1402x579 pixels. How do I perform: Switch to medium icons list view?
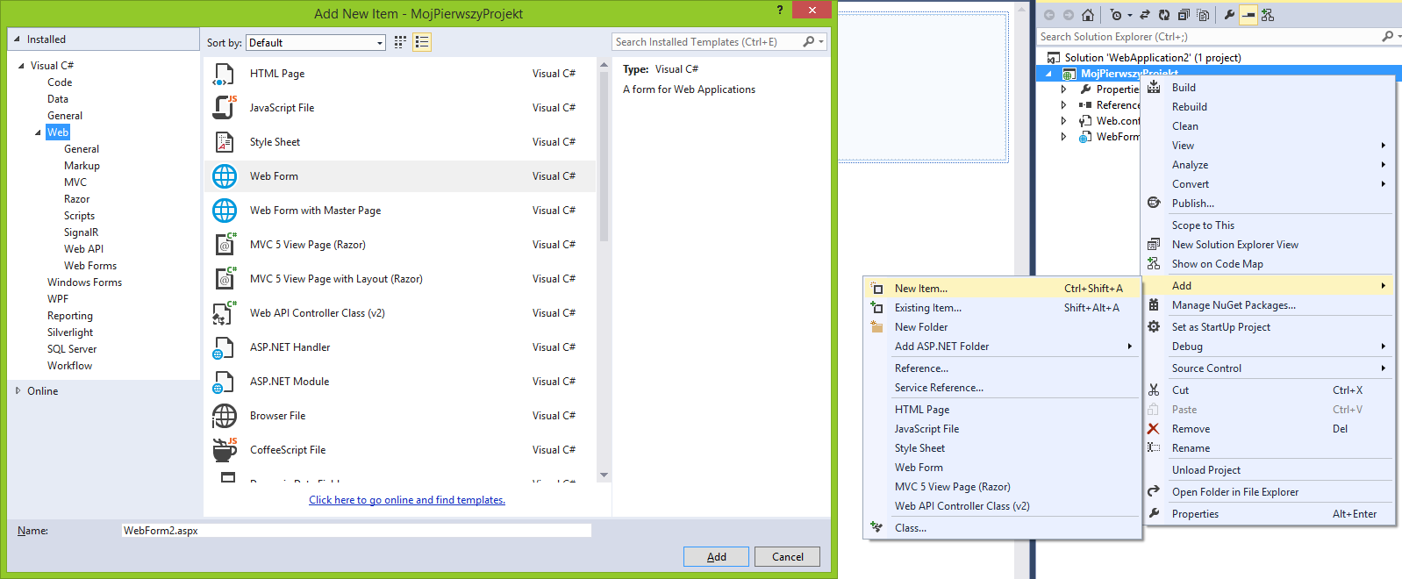pyautogui.click(x=422, y=42)
